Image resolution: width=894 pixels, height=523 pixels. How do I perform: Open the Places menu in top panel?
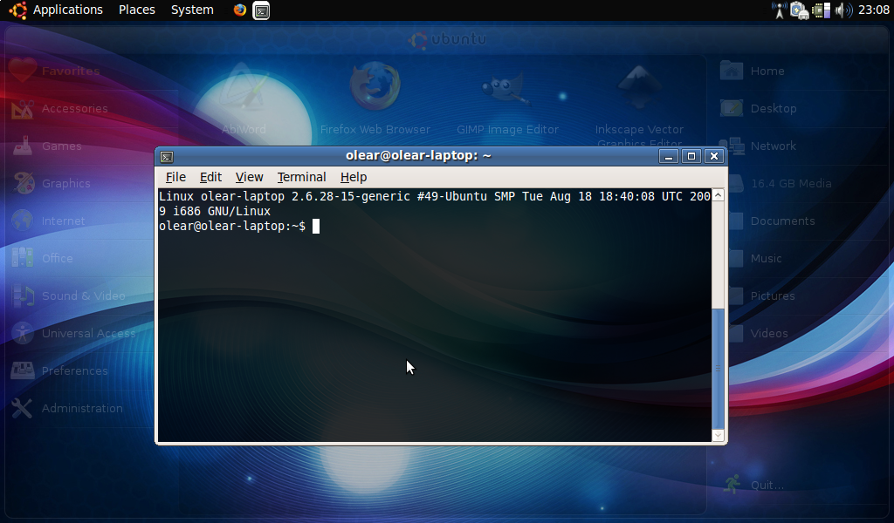[137, 10]
